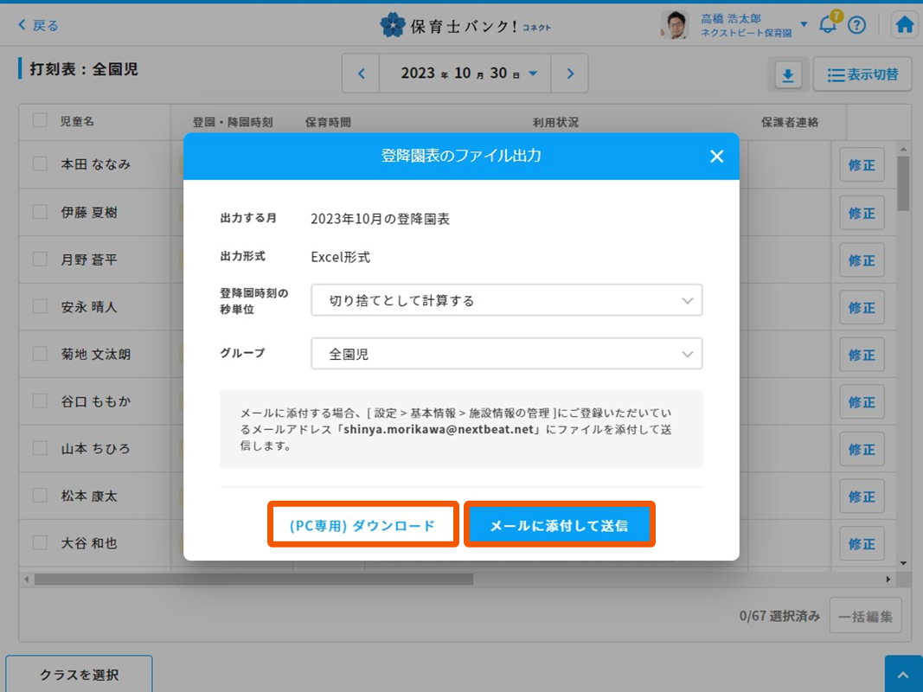This screenshot has width=923, height=692.
Task: Open the notification bell
Action: (x=828, y=25)
